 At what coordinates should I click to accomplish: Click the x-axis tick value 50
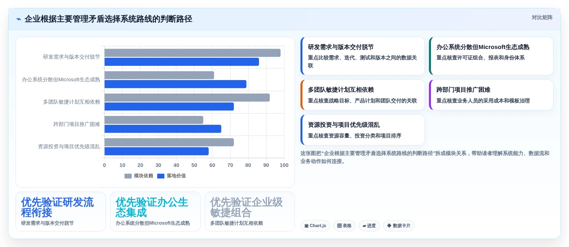[194, 165]
